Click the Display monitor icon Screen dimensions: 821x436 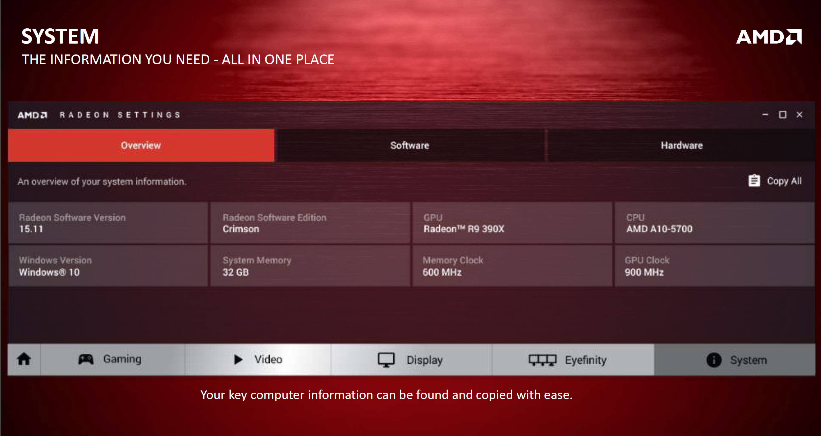click(x=386, y=360)
